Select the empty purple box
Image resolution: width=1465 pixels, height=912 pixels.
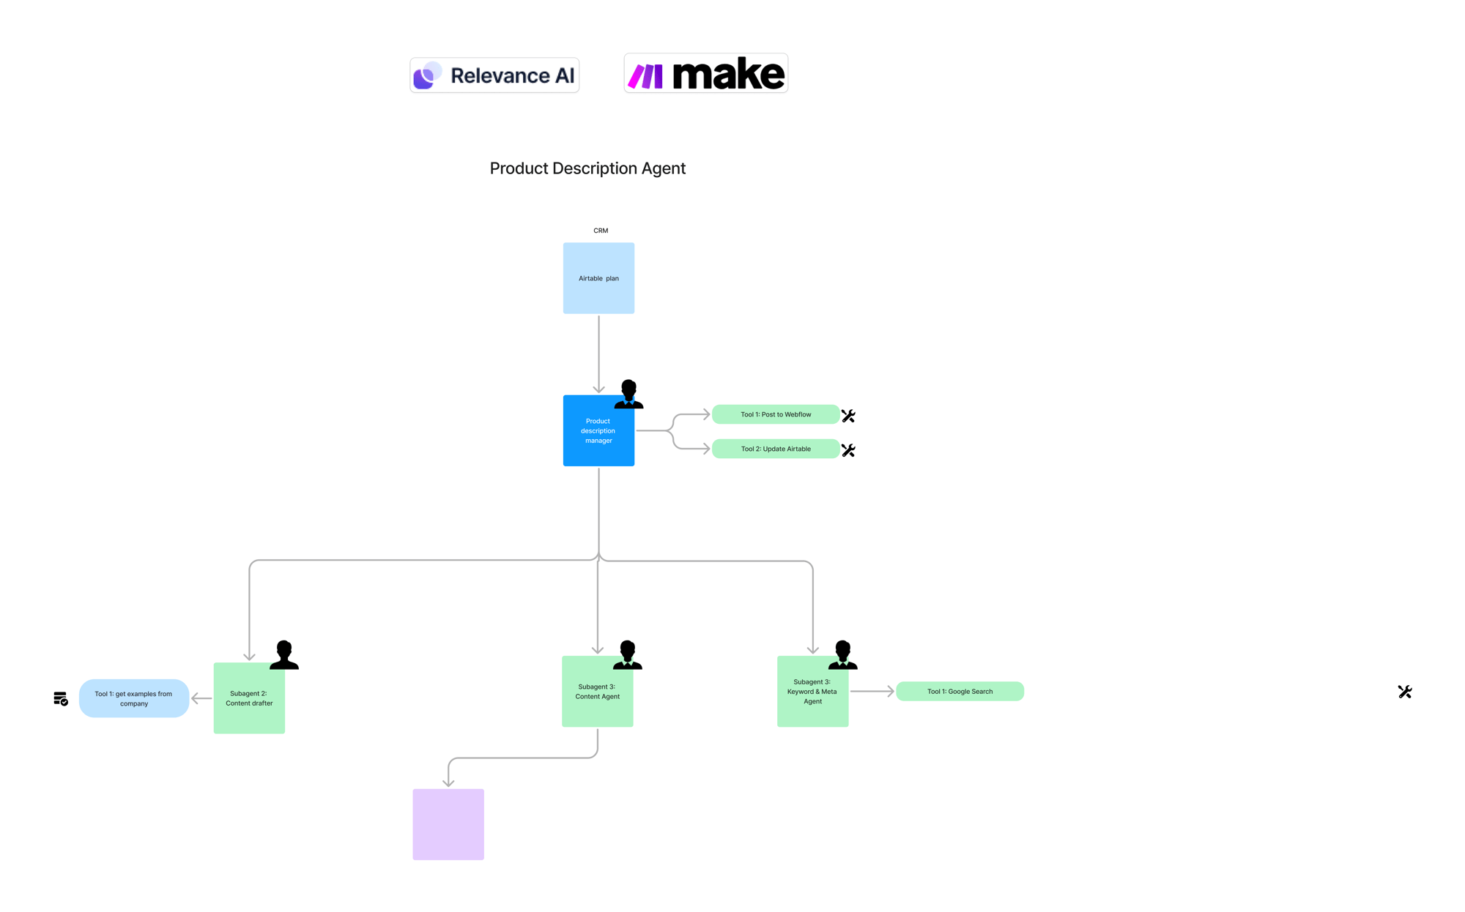448,824
